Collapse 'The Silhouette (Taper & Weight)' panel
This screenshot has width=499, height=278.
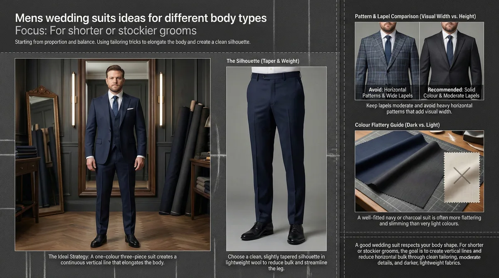[x=263, y=61]
